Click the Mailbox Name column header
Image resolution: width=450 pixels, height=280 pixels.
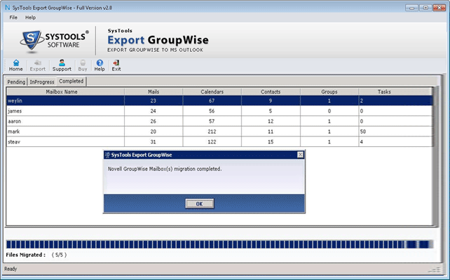(65, 92)
